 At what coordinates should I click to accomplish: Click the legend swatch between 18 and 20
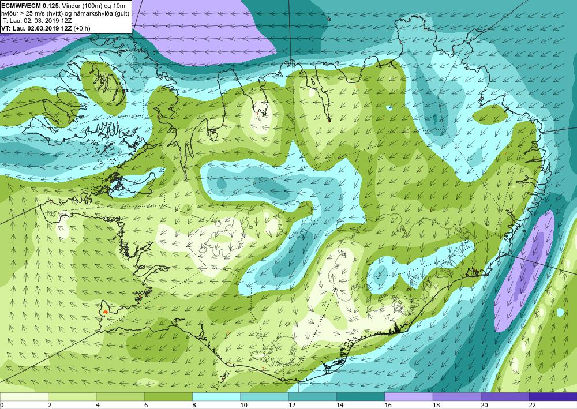point(456,396)
